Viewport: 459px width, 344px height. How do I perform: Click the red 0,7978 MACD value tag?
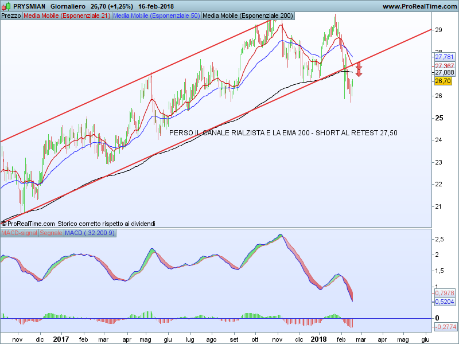(445, 293)
